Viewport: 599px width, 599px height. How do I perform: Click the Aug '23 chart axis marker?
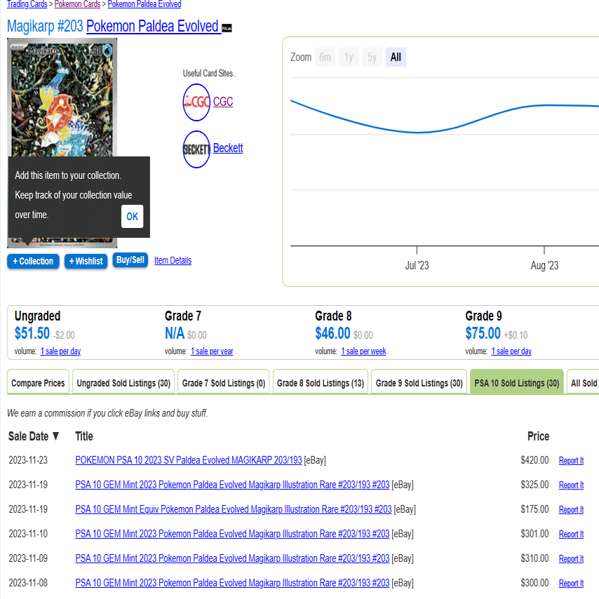click(544, 265)
